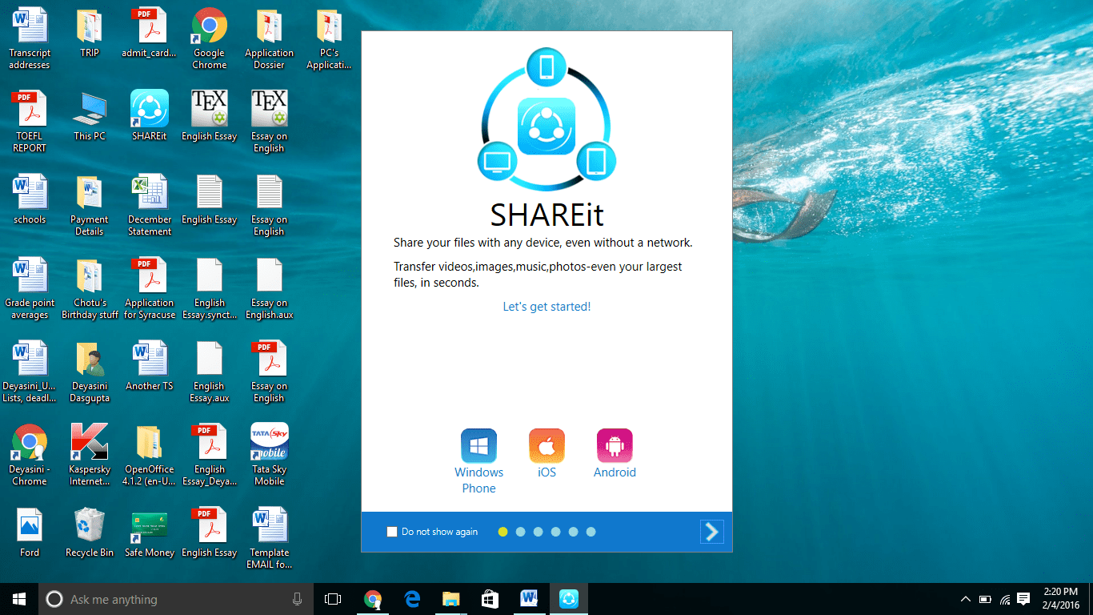Select the first yellow page indicator dot
Viewport: 1093px width, 615px height.
click(x=502, y=532)
